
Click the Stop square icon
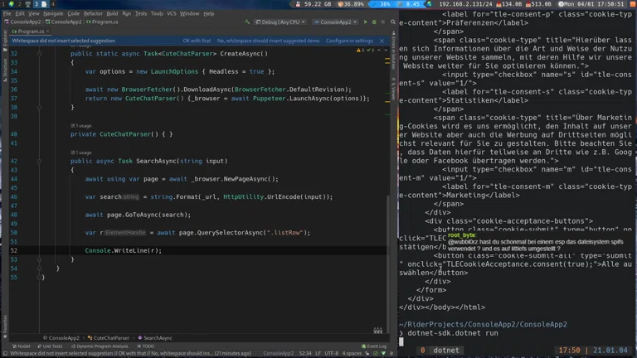382,22
